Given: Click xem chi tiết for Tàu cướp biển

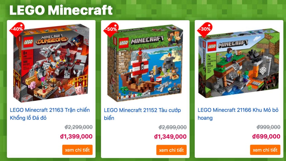Looking at the screenshot, I should point(171,150).
